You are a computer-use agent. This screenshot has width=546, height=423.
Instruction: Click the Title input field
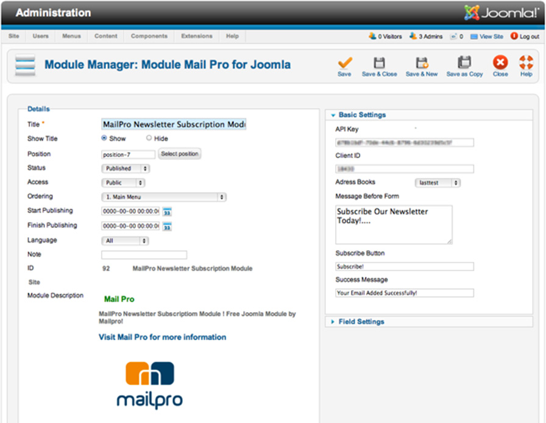[x=174, y=124]
